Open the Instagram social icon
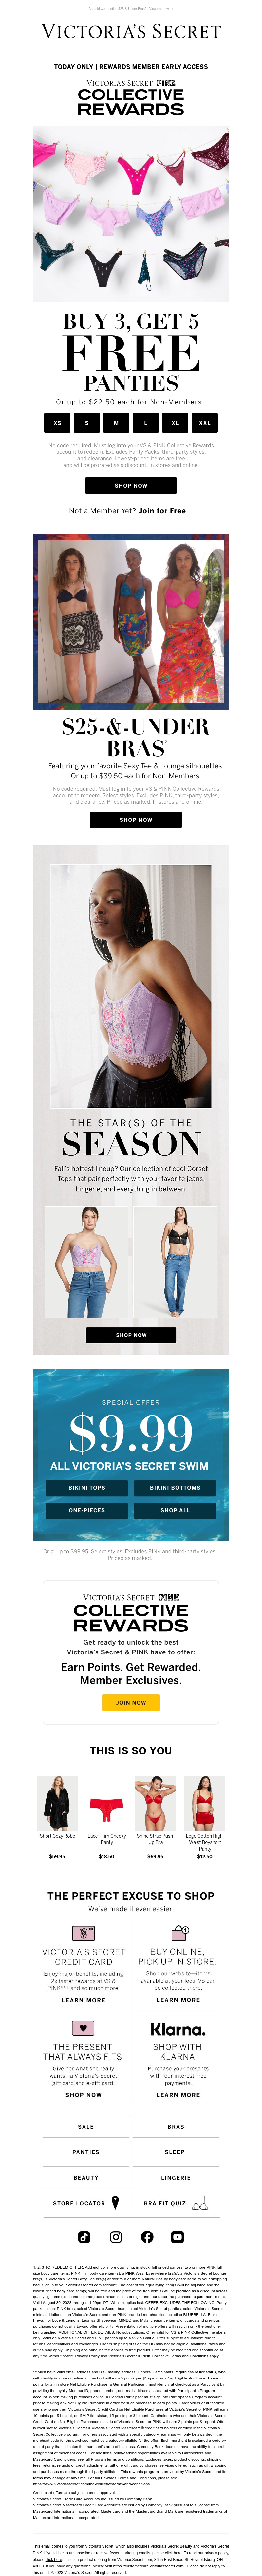 click(x=116, y=2237)
